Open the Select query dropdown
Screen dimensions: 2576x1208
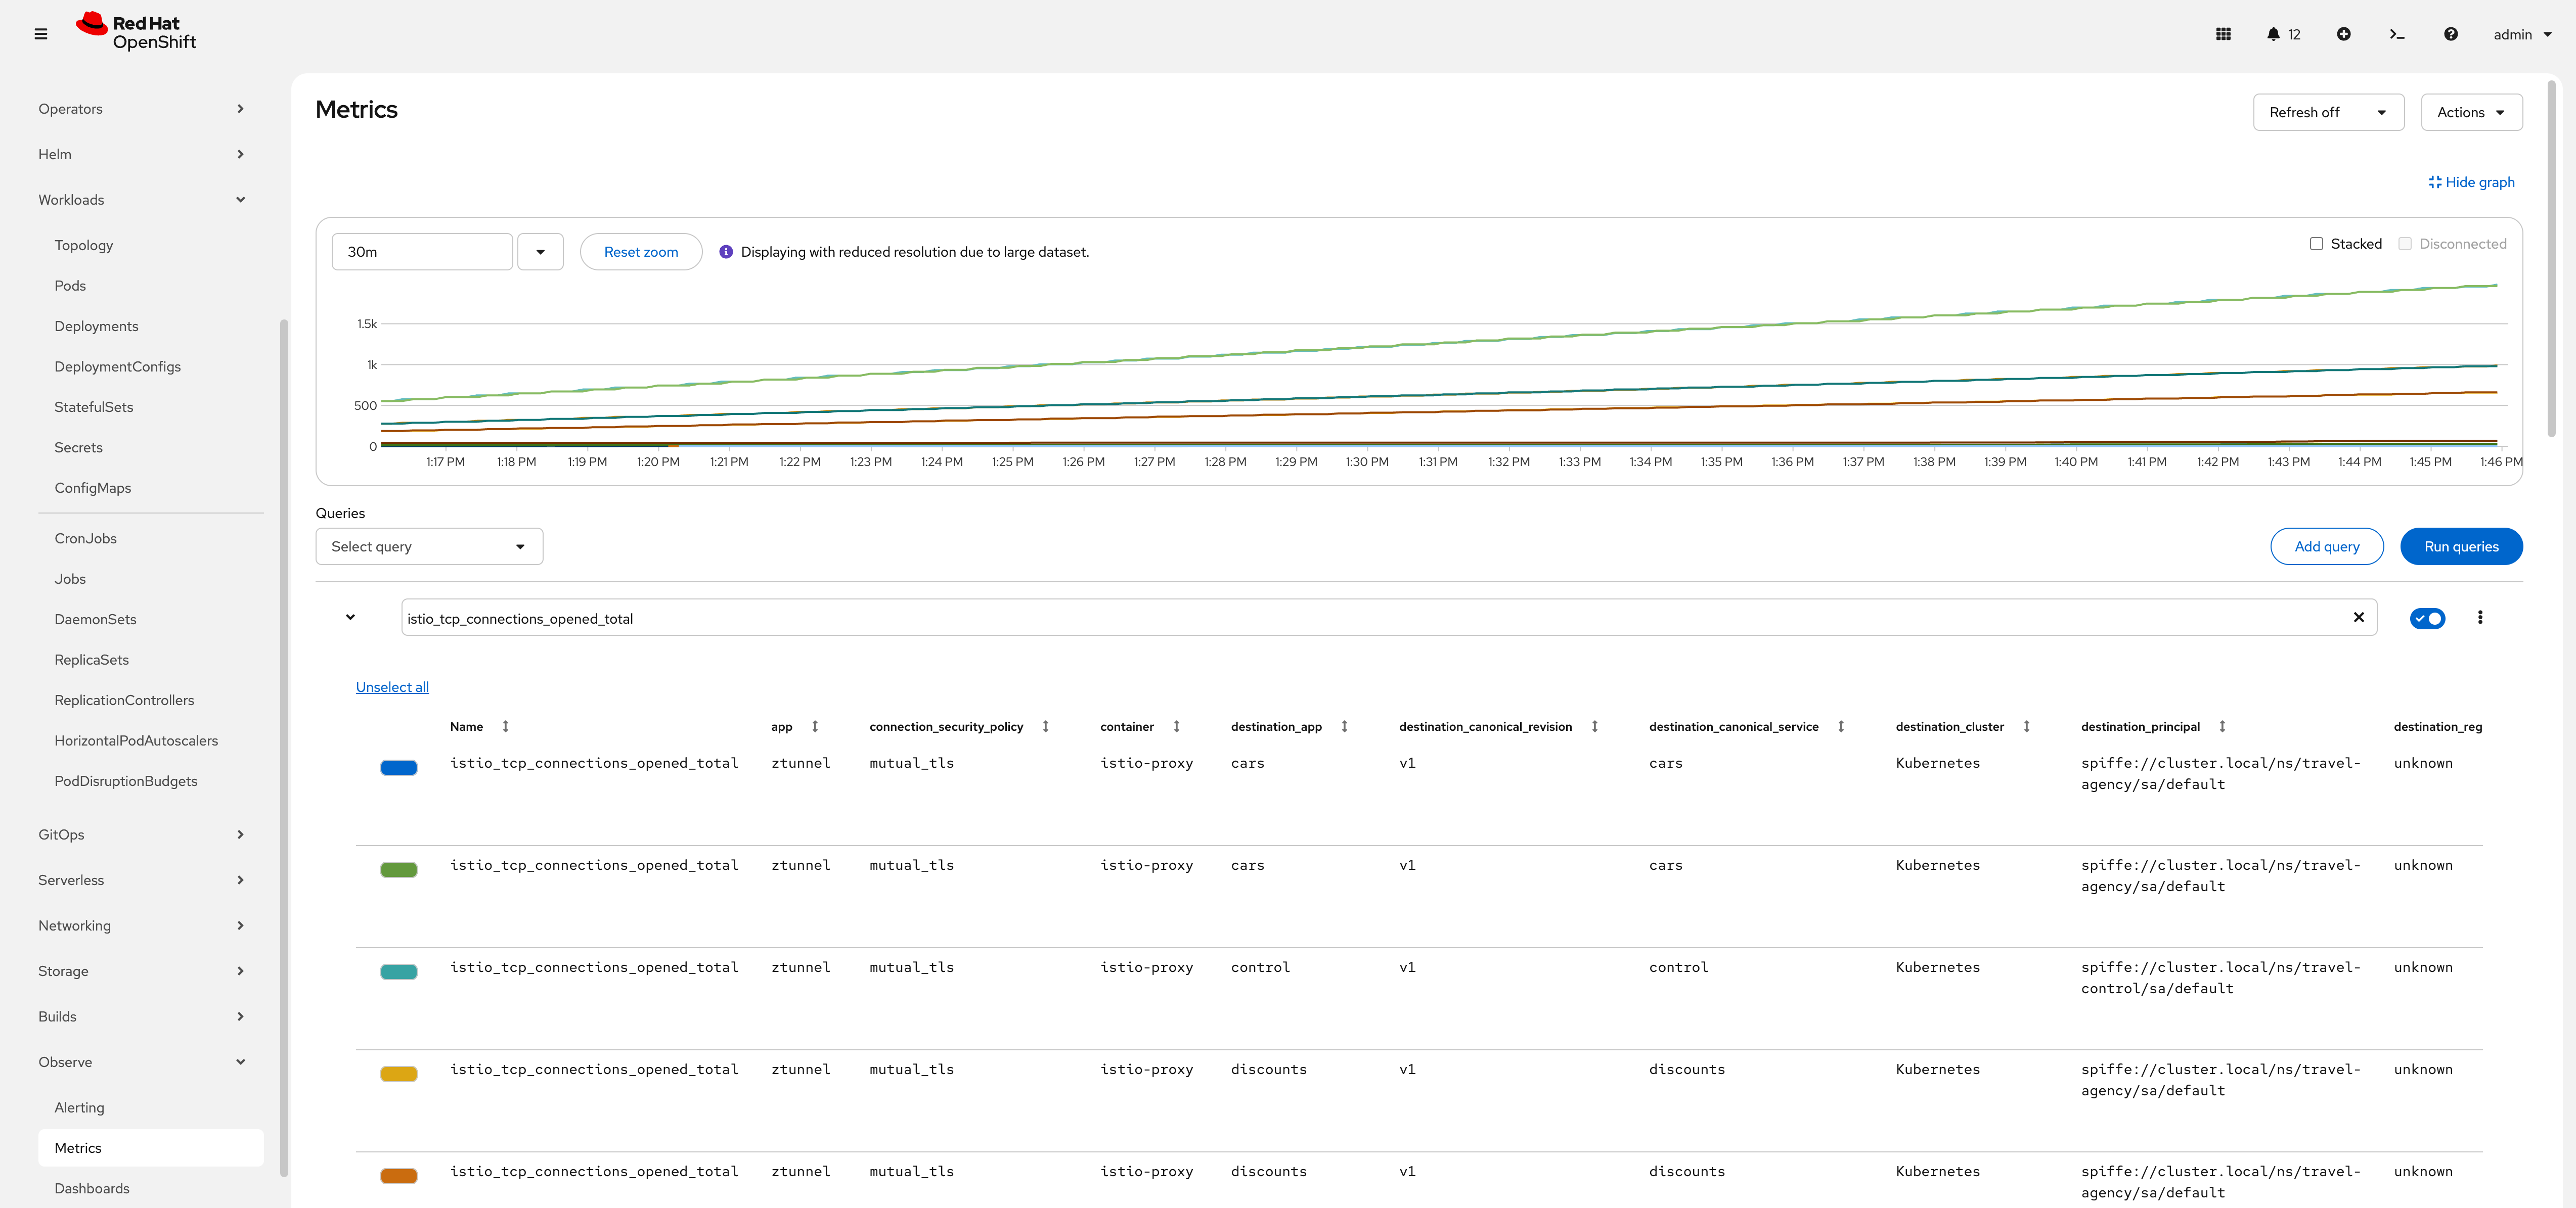pyautogui.click(x=428, y=546)
